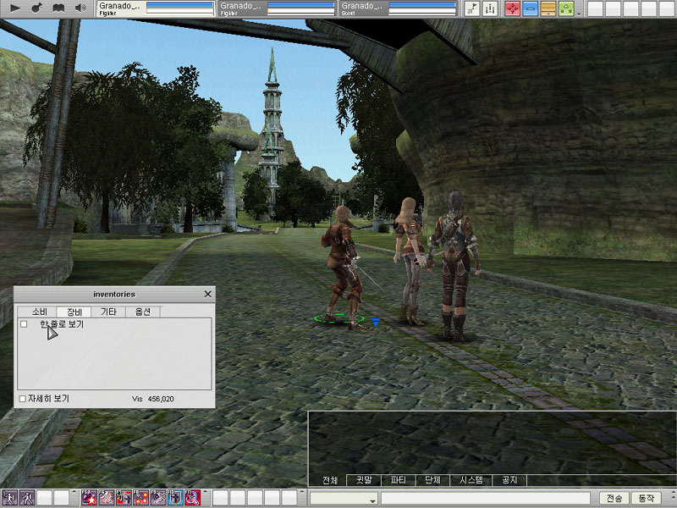
Task: Click the play arrow icon in top bar
Action: coord(15,8)
